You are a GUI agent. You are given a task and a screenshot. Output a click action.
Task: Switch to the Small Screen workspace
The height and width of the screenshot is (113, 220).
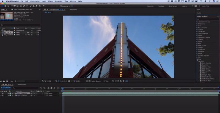[x=173, y=6]
